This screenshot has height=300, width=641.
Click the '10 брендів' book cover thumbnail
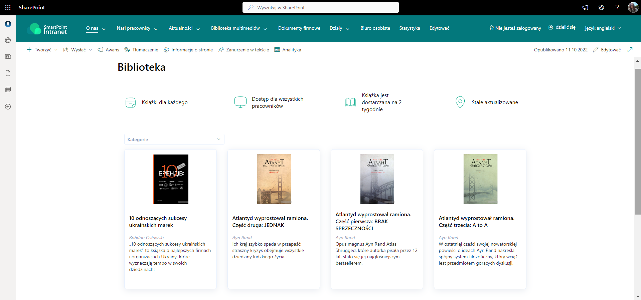point(171,179)
